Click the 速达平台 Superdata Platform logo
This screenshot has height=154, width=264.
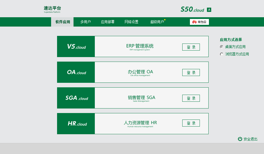[52, 10]
